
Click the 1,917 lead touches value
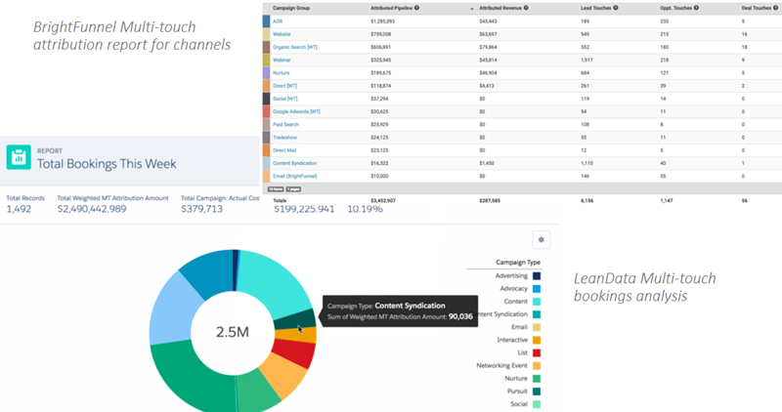click(586, 61)
